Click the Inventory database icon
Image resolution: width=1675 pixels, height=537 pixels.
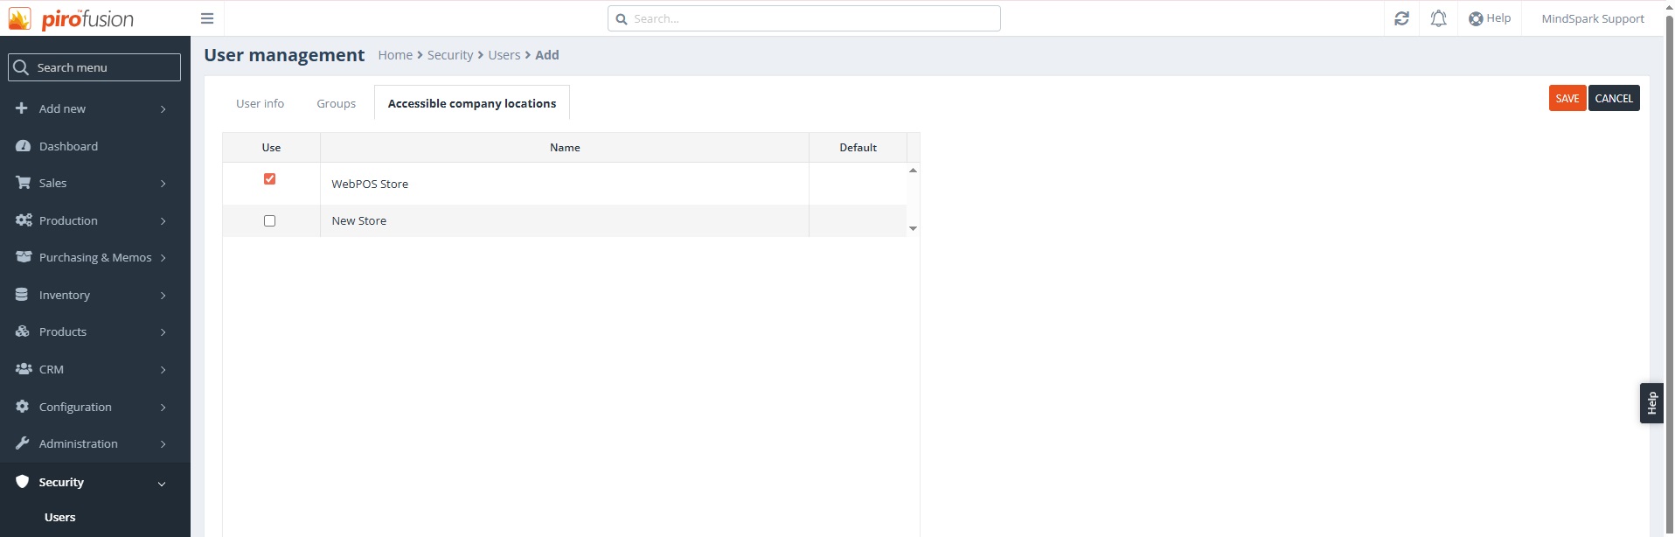23,295
